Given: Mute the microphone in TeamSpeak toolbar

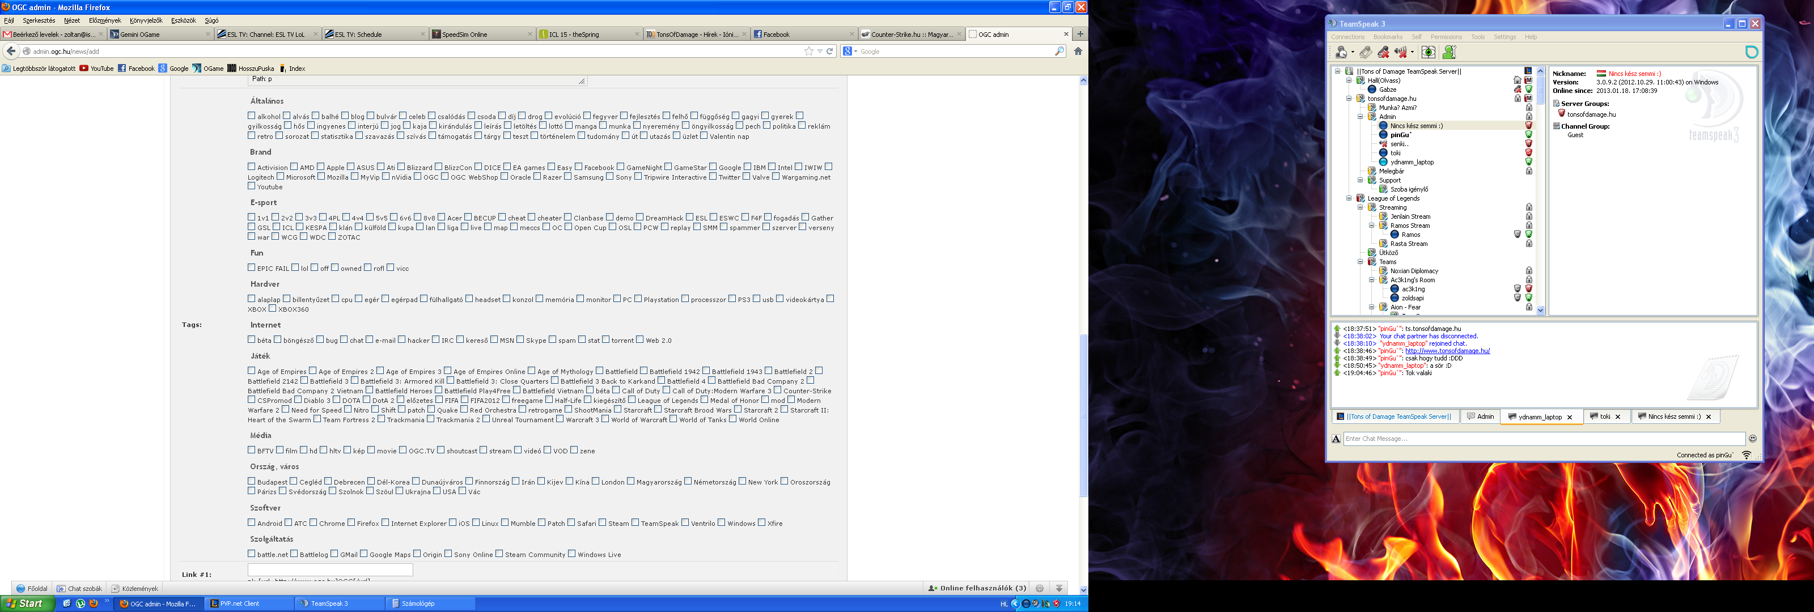Looking at the screenshot, I should (x=1383, y=52).
